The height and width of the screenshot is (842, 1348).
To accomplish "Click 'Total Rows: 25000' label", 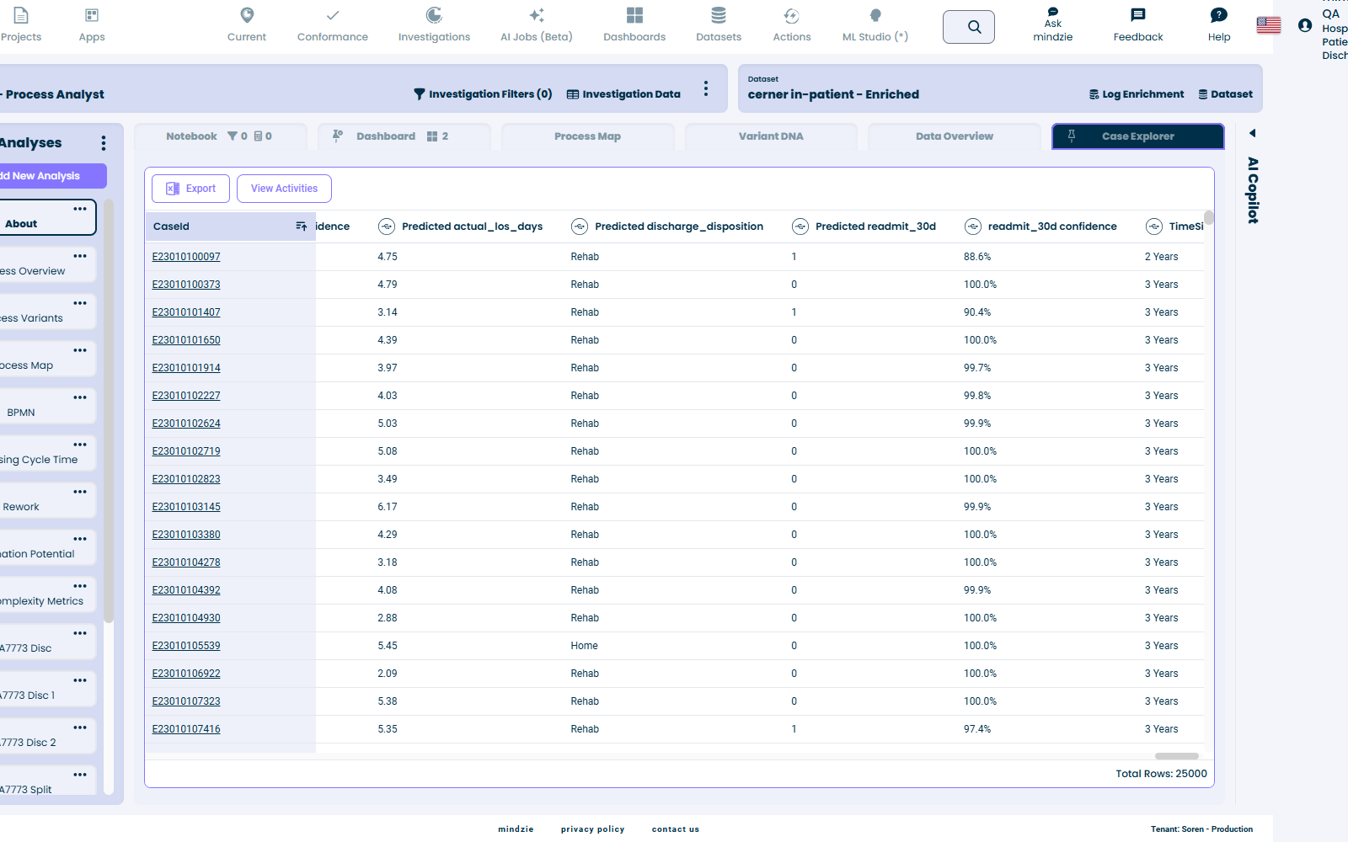I will (1161, 774).
